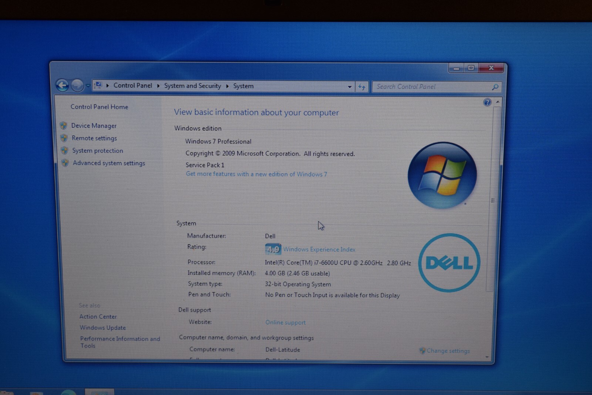Click the 4.9 rating score badge
The height and width of the screenshot is (395, 592).
coord(273,249)
